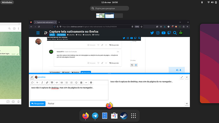Select the empty third workspace thumbnail
Image resolution: width=219 pixels, height=123 pixels.
coord(119,16)
